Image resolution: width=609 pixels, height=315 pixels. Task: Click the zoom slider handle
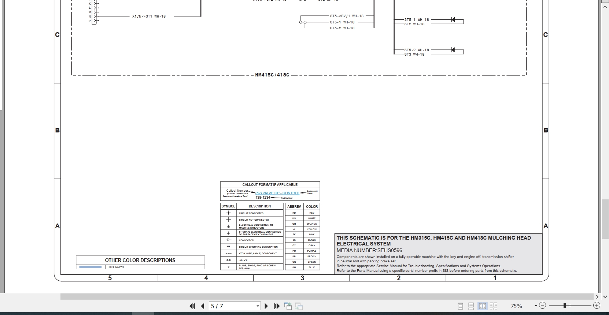[565, 305]
